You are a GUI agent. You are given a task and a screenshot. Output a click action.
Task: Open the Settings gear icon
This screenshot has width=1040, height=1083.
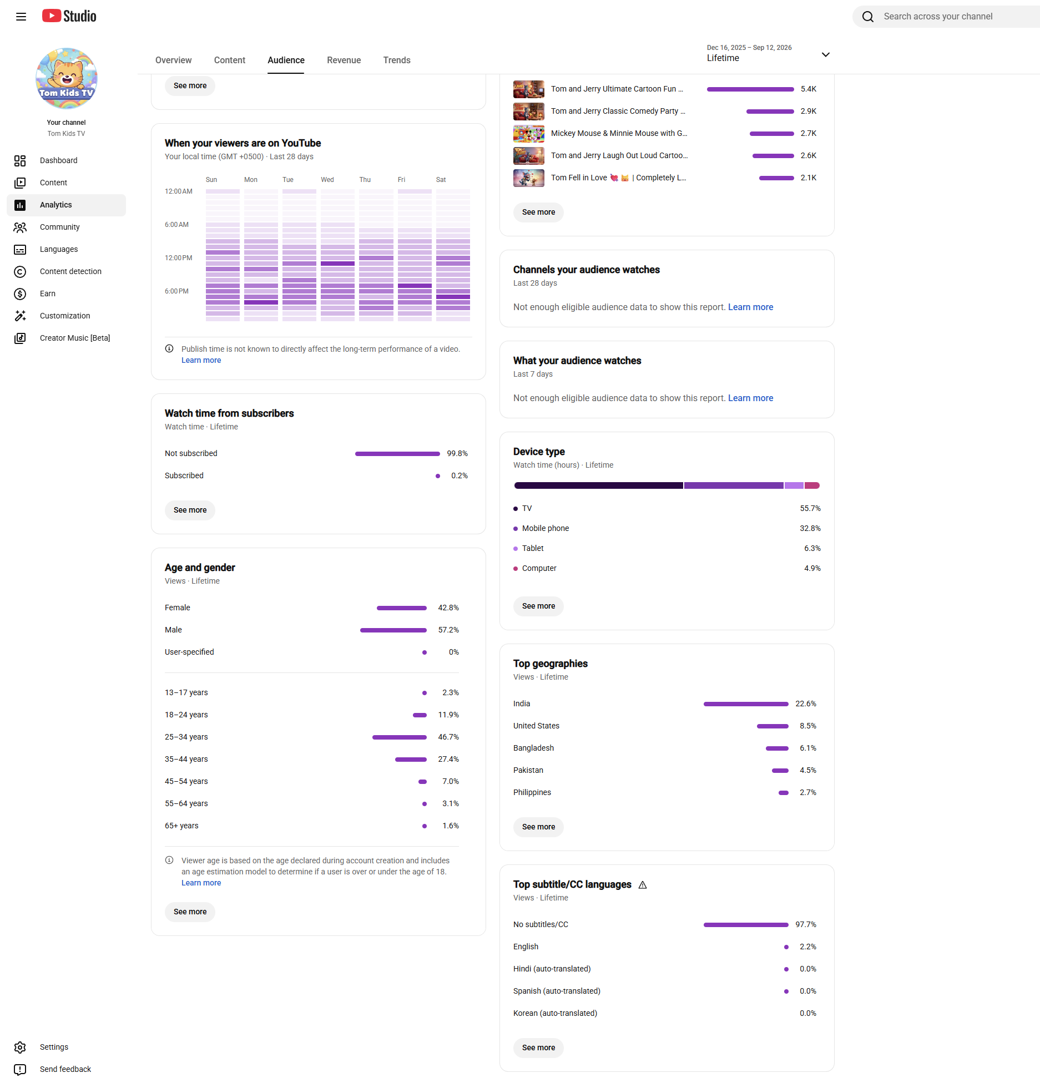pos(20,1047)
